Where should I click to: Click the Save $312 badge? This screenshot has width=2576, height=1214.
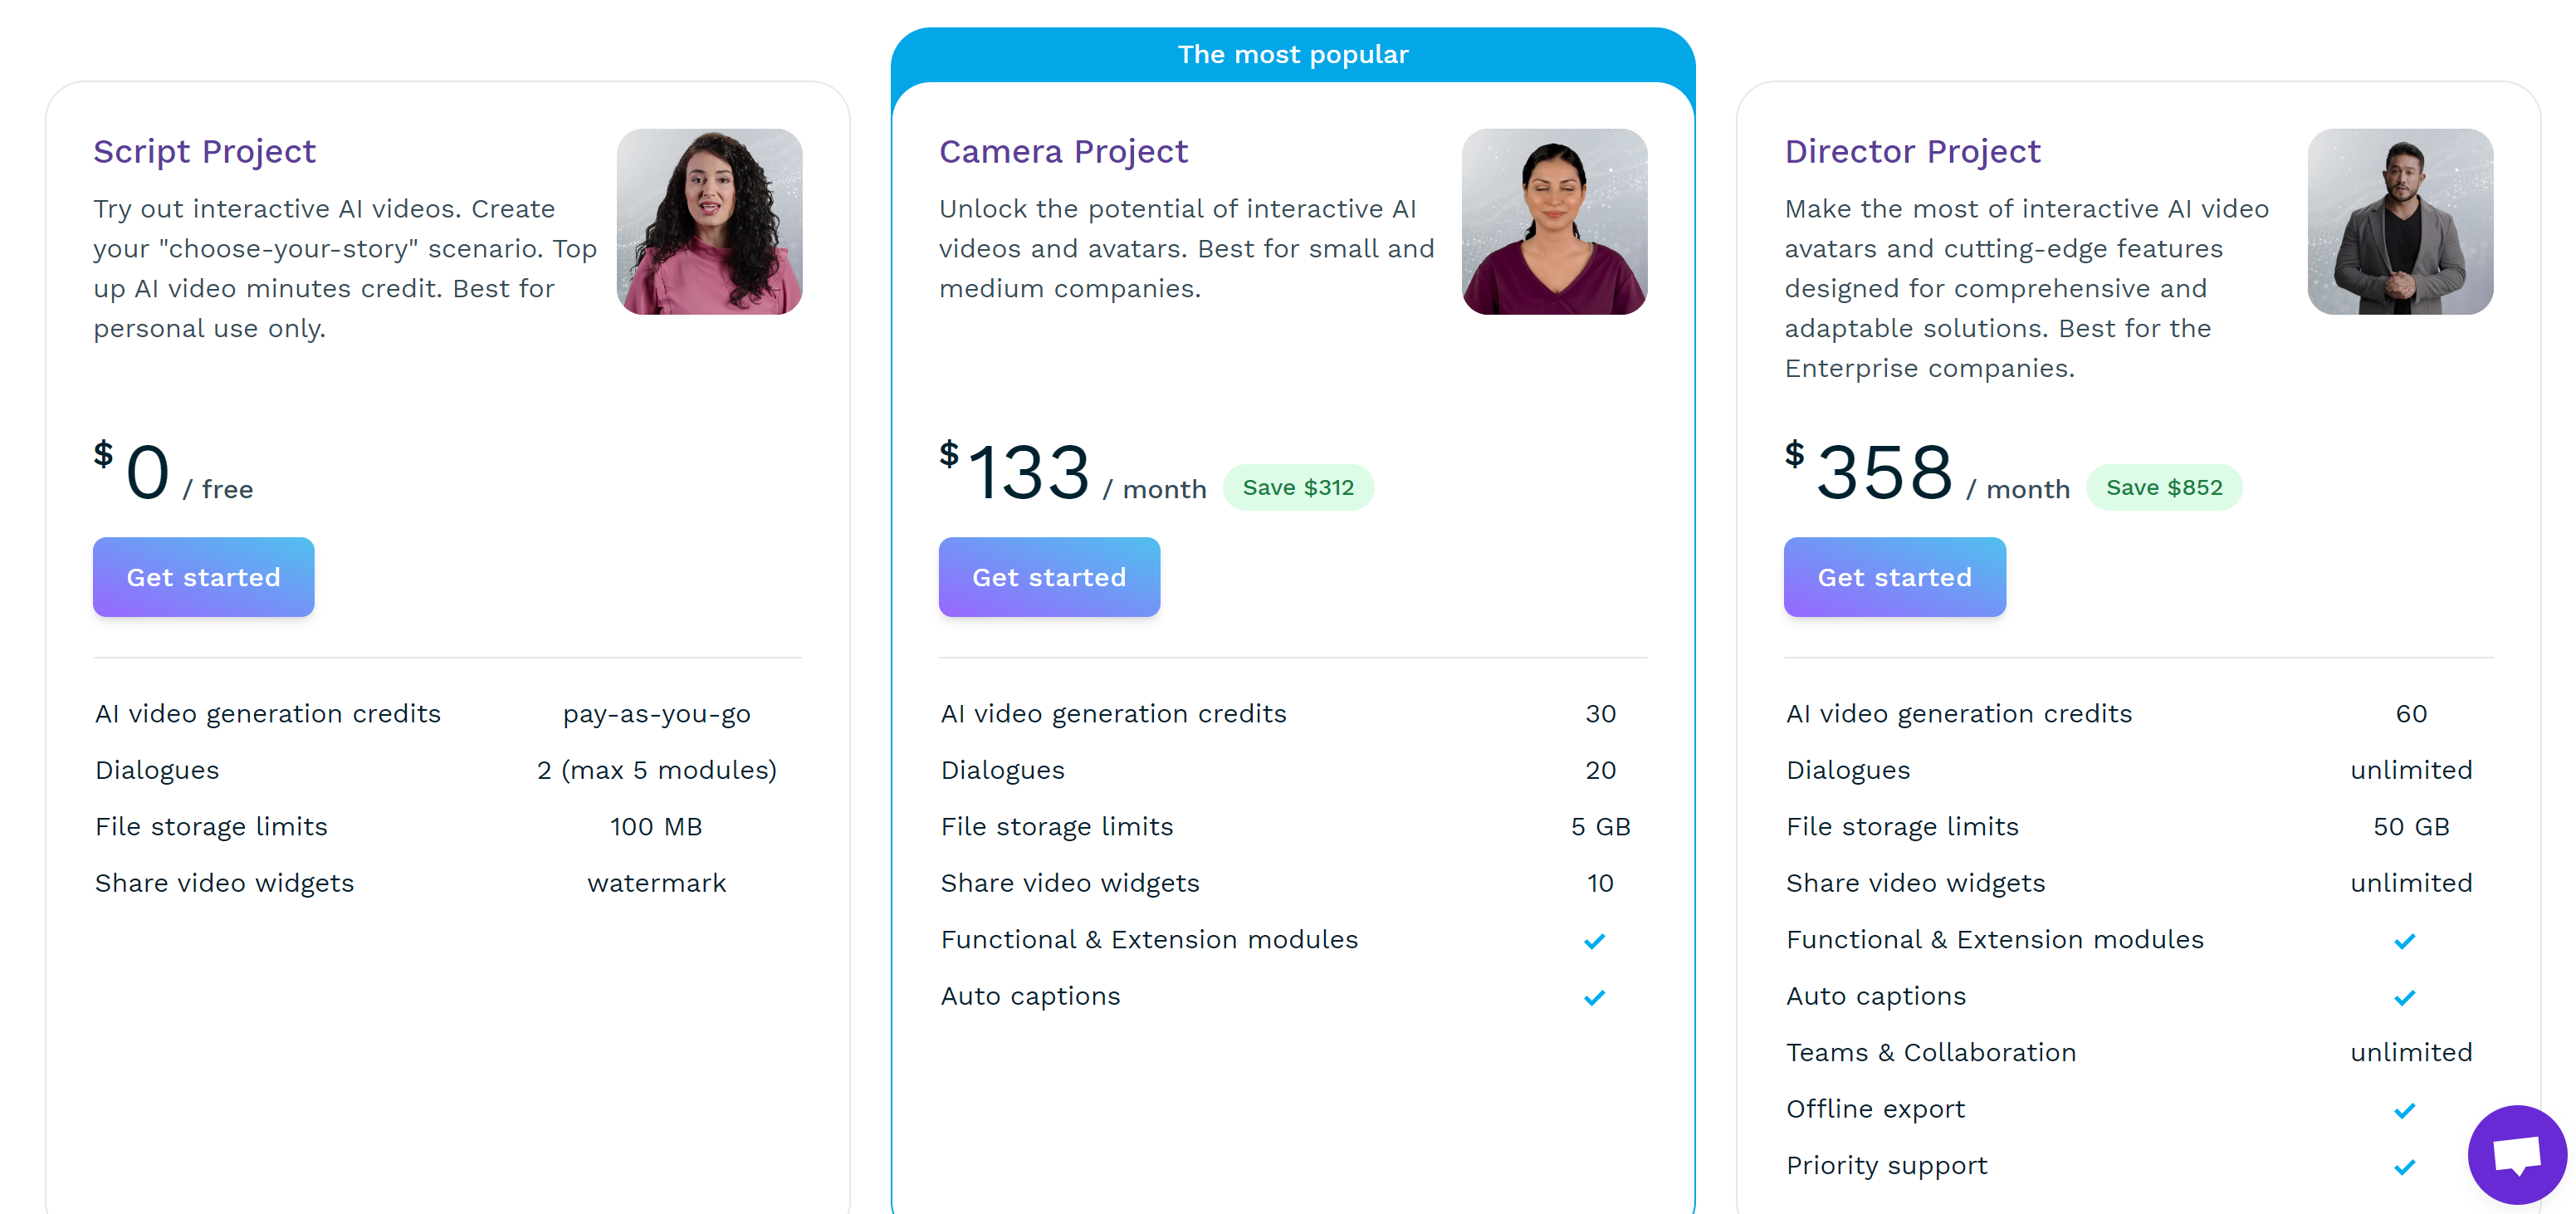pyautogui.click(x=1297, y=488)
